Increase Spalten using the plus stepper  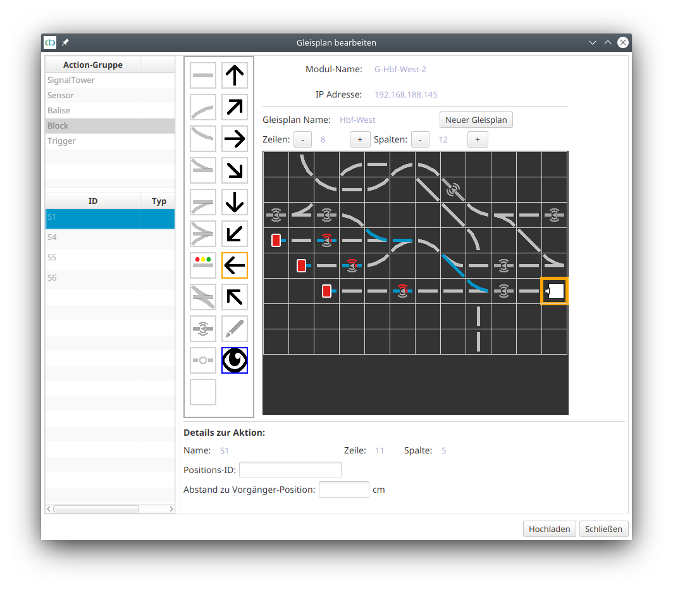[478, 139]
